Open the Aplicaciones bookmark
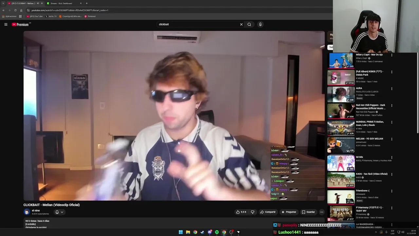The width and height of the screenshot is (419, 236). 9,16
